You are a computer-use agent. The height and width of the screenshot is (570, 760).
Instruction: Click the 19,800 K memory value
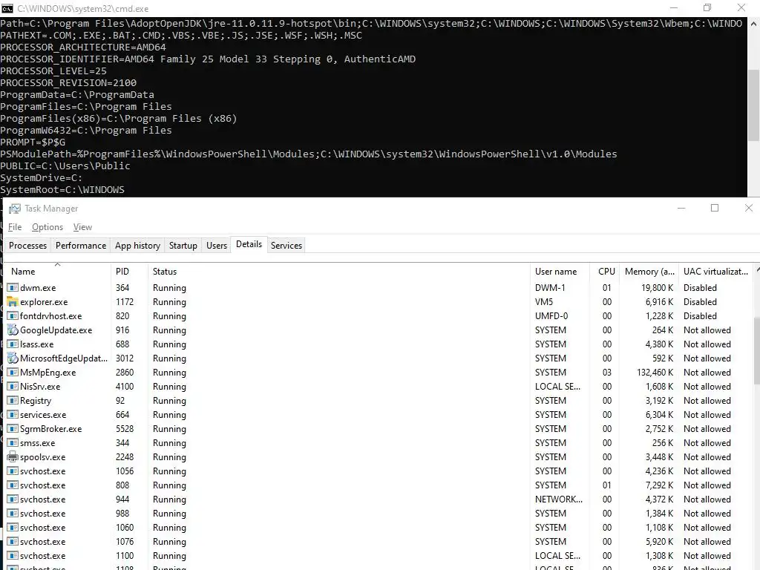[658, 287]
